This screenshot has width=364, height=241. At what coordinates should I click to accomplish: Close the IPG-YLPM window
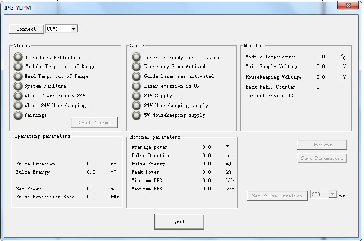coord(348,6)
